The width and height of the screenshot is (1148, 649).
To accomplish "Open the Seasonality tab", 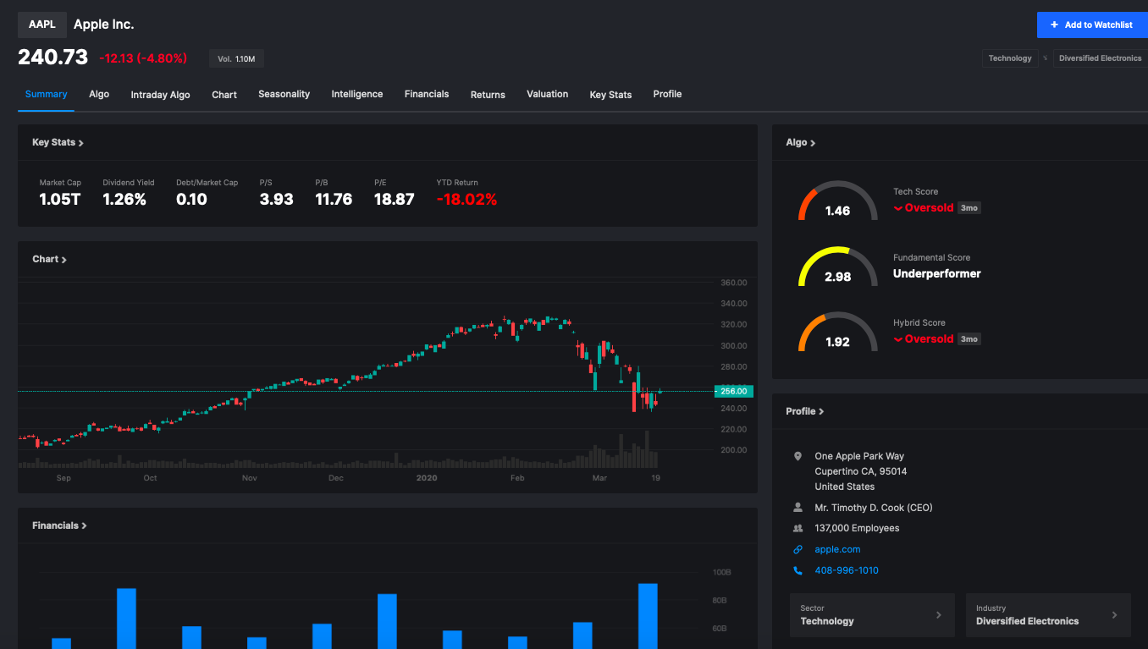I will (284, 94).
